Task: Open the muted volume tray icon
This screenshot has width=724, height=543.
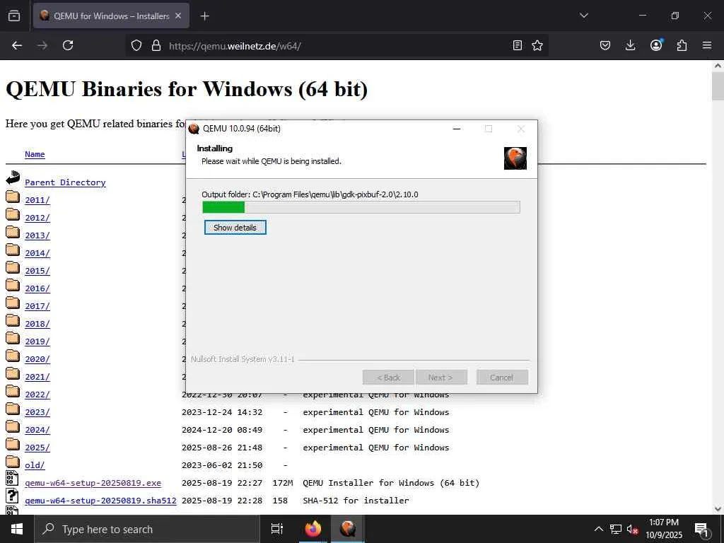Action: click(632, 529)
